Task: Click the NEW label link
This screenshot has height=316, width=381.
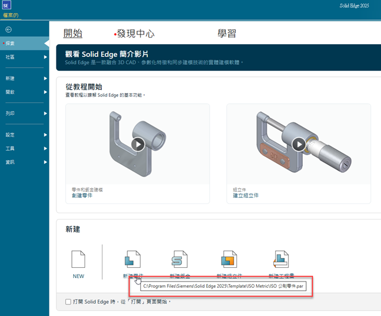Action: pos(78,276)
